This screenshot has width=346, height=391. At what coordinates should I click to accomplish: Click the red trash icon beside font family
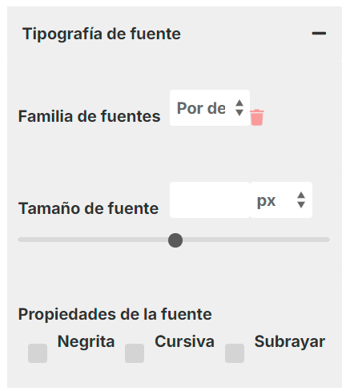tap(257, 117)
